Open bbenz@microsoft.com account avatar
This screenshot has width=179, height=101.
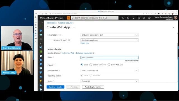point(175,18)
